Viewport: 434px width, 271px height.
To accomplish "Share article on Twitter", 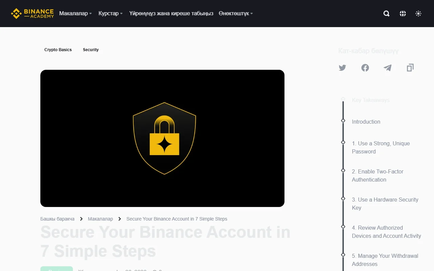I will coord(342,68).
